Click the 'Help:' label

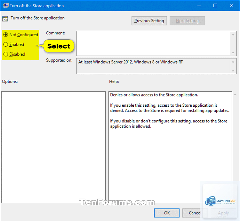point(114,81)
